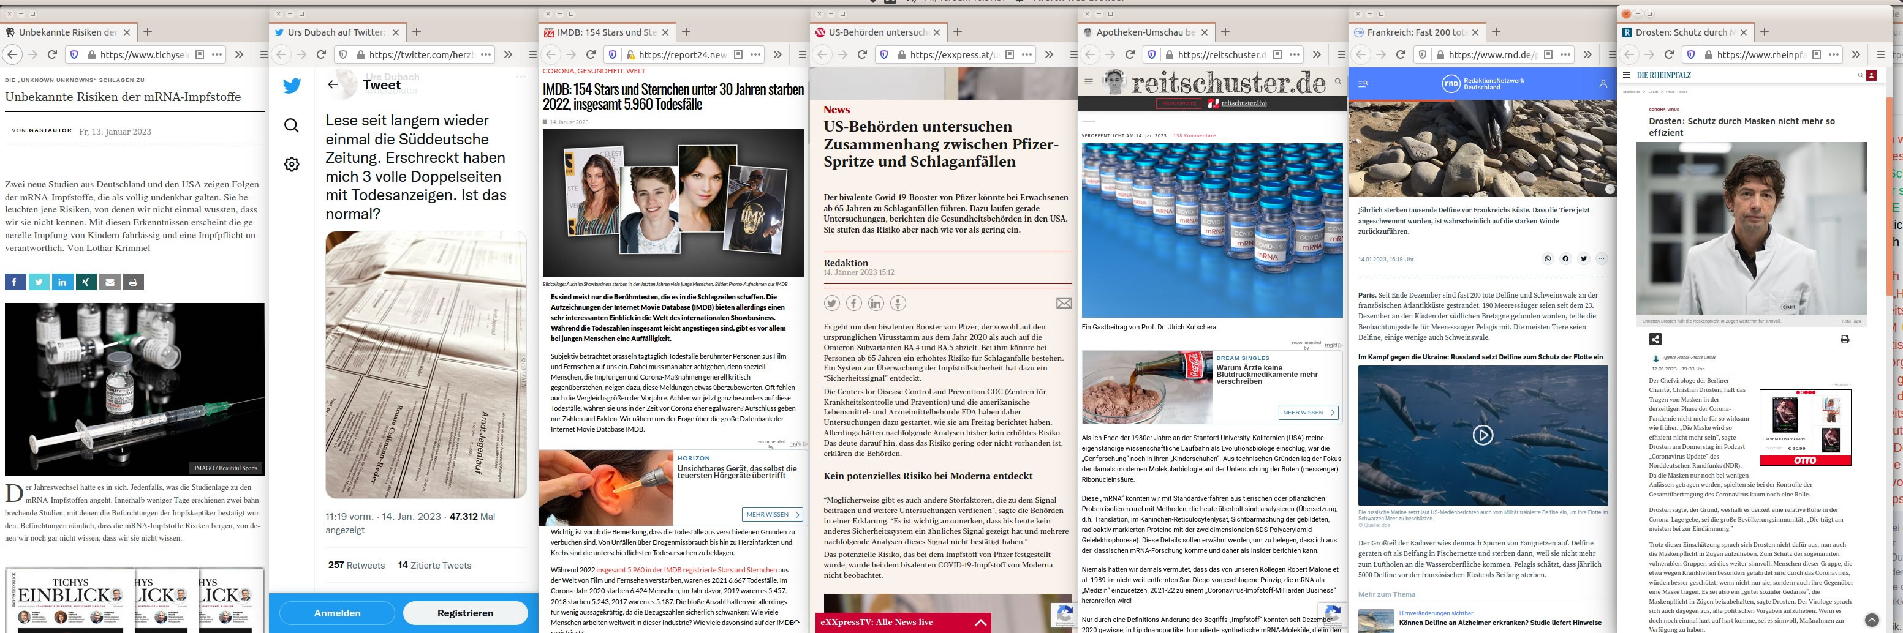The height and width of the screenshot is (633, 1903).
Task: Open reitschuster.de hamburger menu
Action: (x=1088, y=82)
